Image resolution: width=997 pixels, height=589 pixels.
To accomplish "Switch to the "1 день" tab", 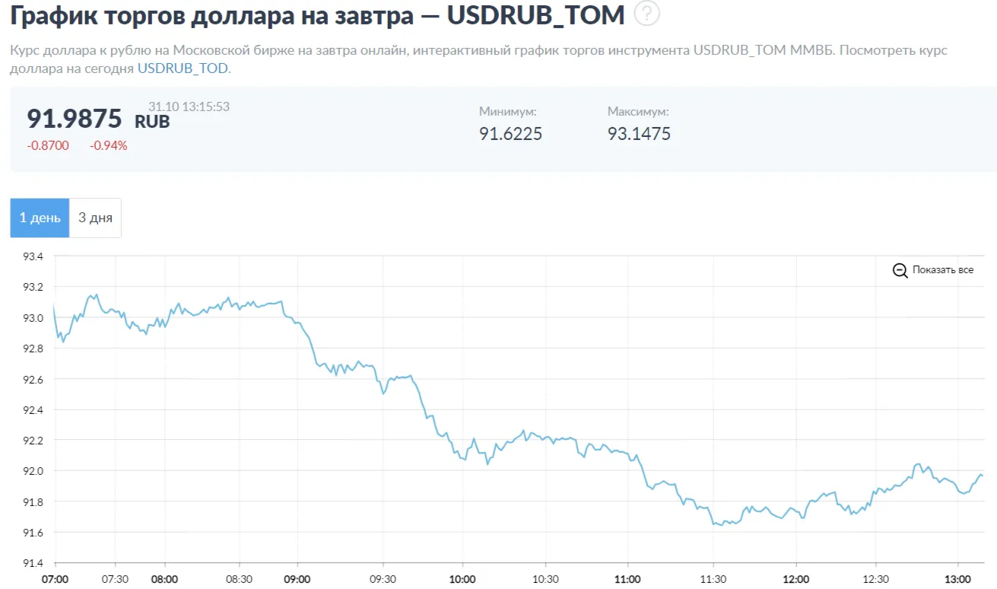I will pos(40,218).
